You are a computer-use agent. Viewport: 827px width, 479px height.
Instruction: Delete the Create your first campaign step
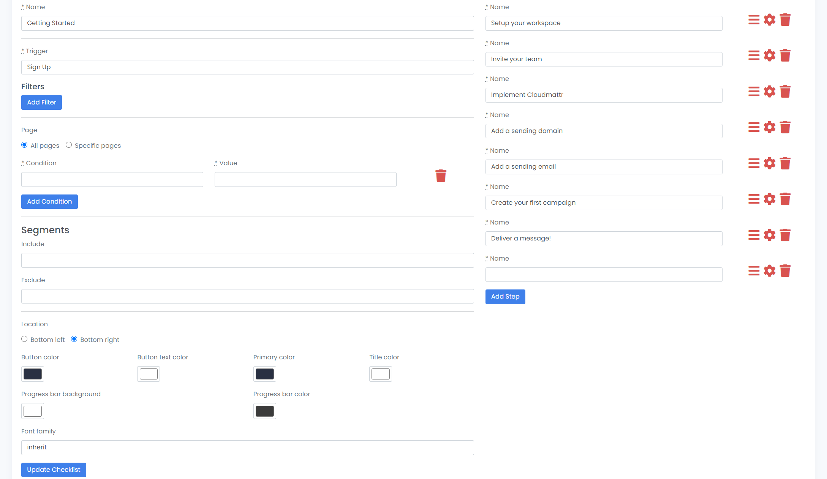[x=785, y=199]
